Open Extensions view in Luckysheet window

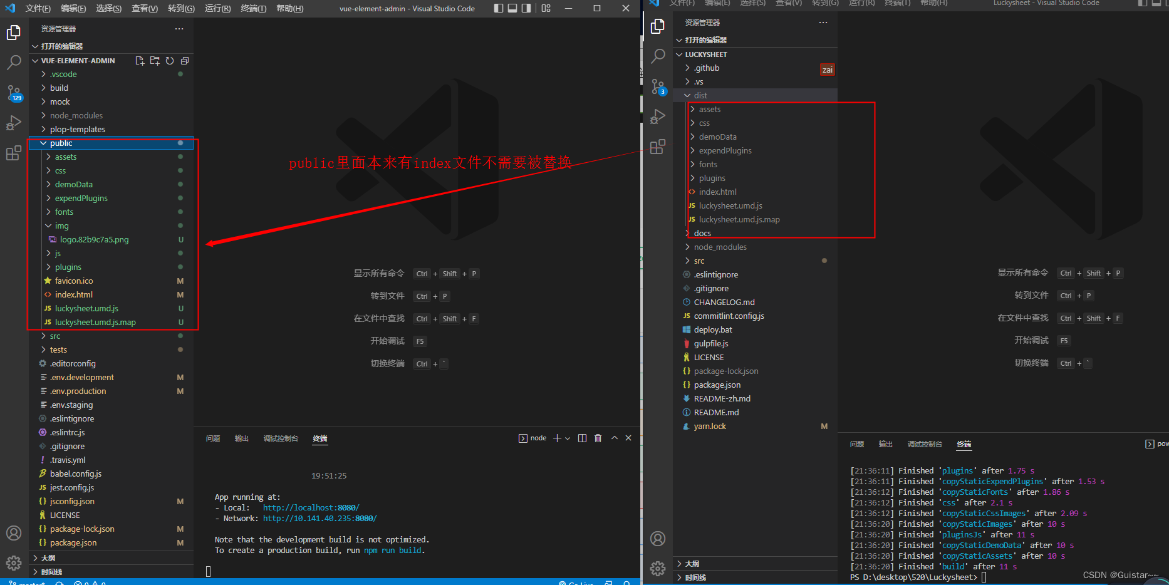coord(658,147)
